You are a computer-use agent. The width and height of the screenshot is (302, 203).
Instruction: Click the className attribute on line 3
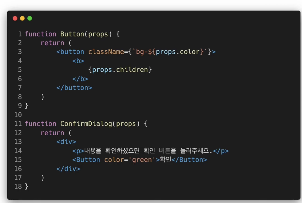106,52
